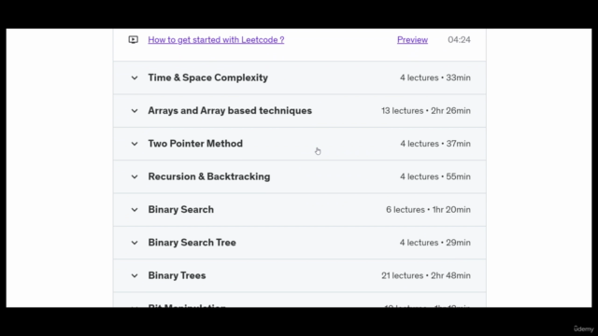Click '4 lectures • 33min' text
The width and height of the screenshot is (598, 336).
[435, 77]
